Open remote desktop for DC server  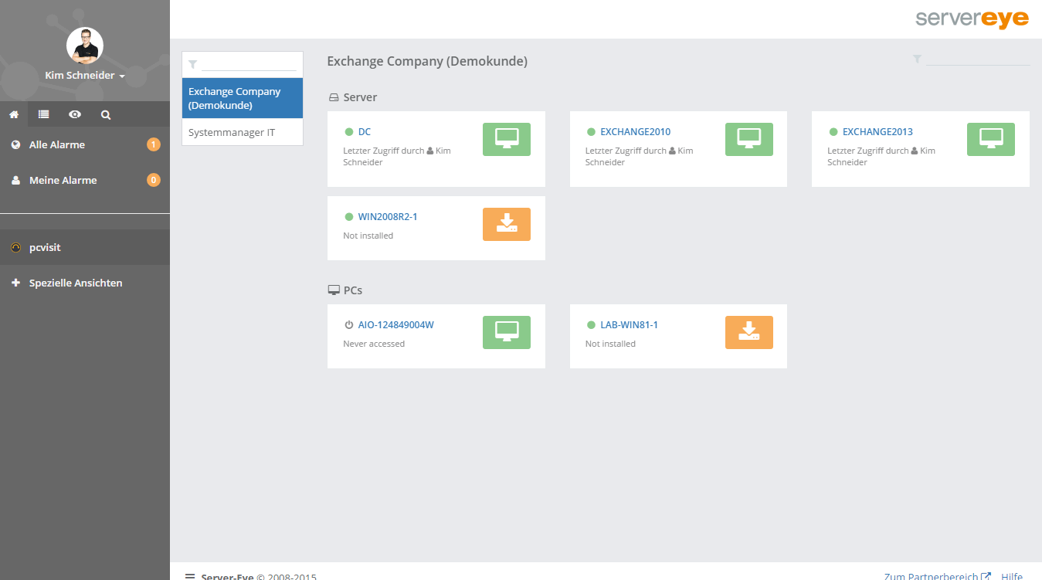tap(506, 139)
